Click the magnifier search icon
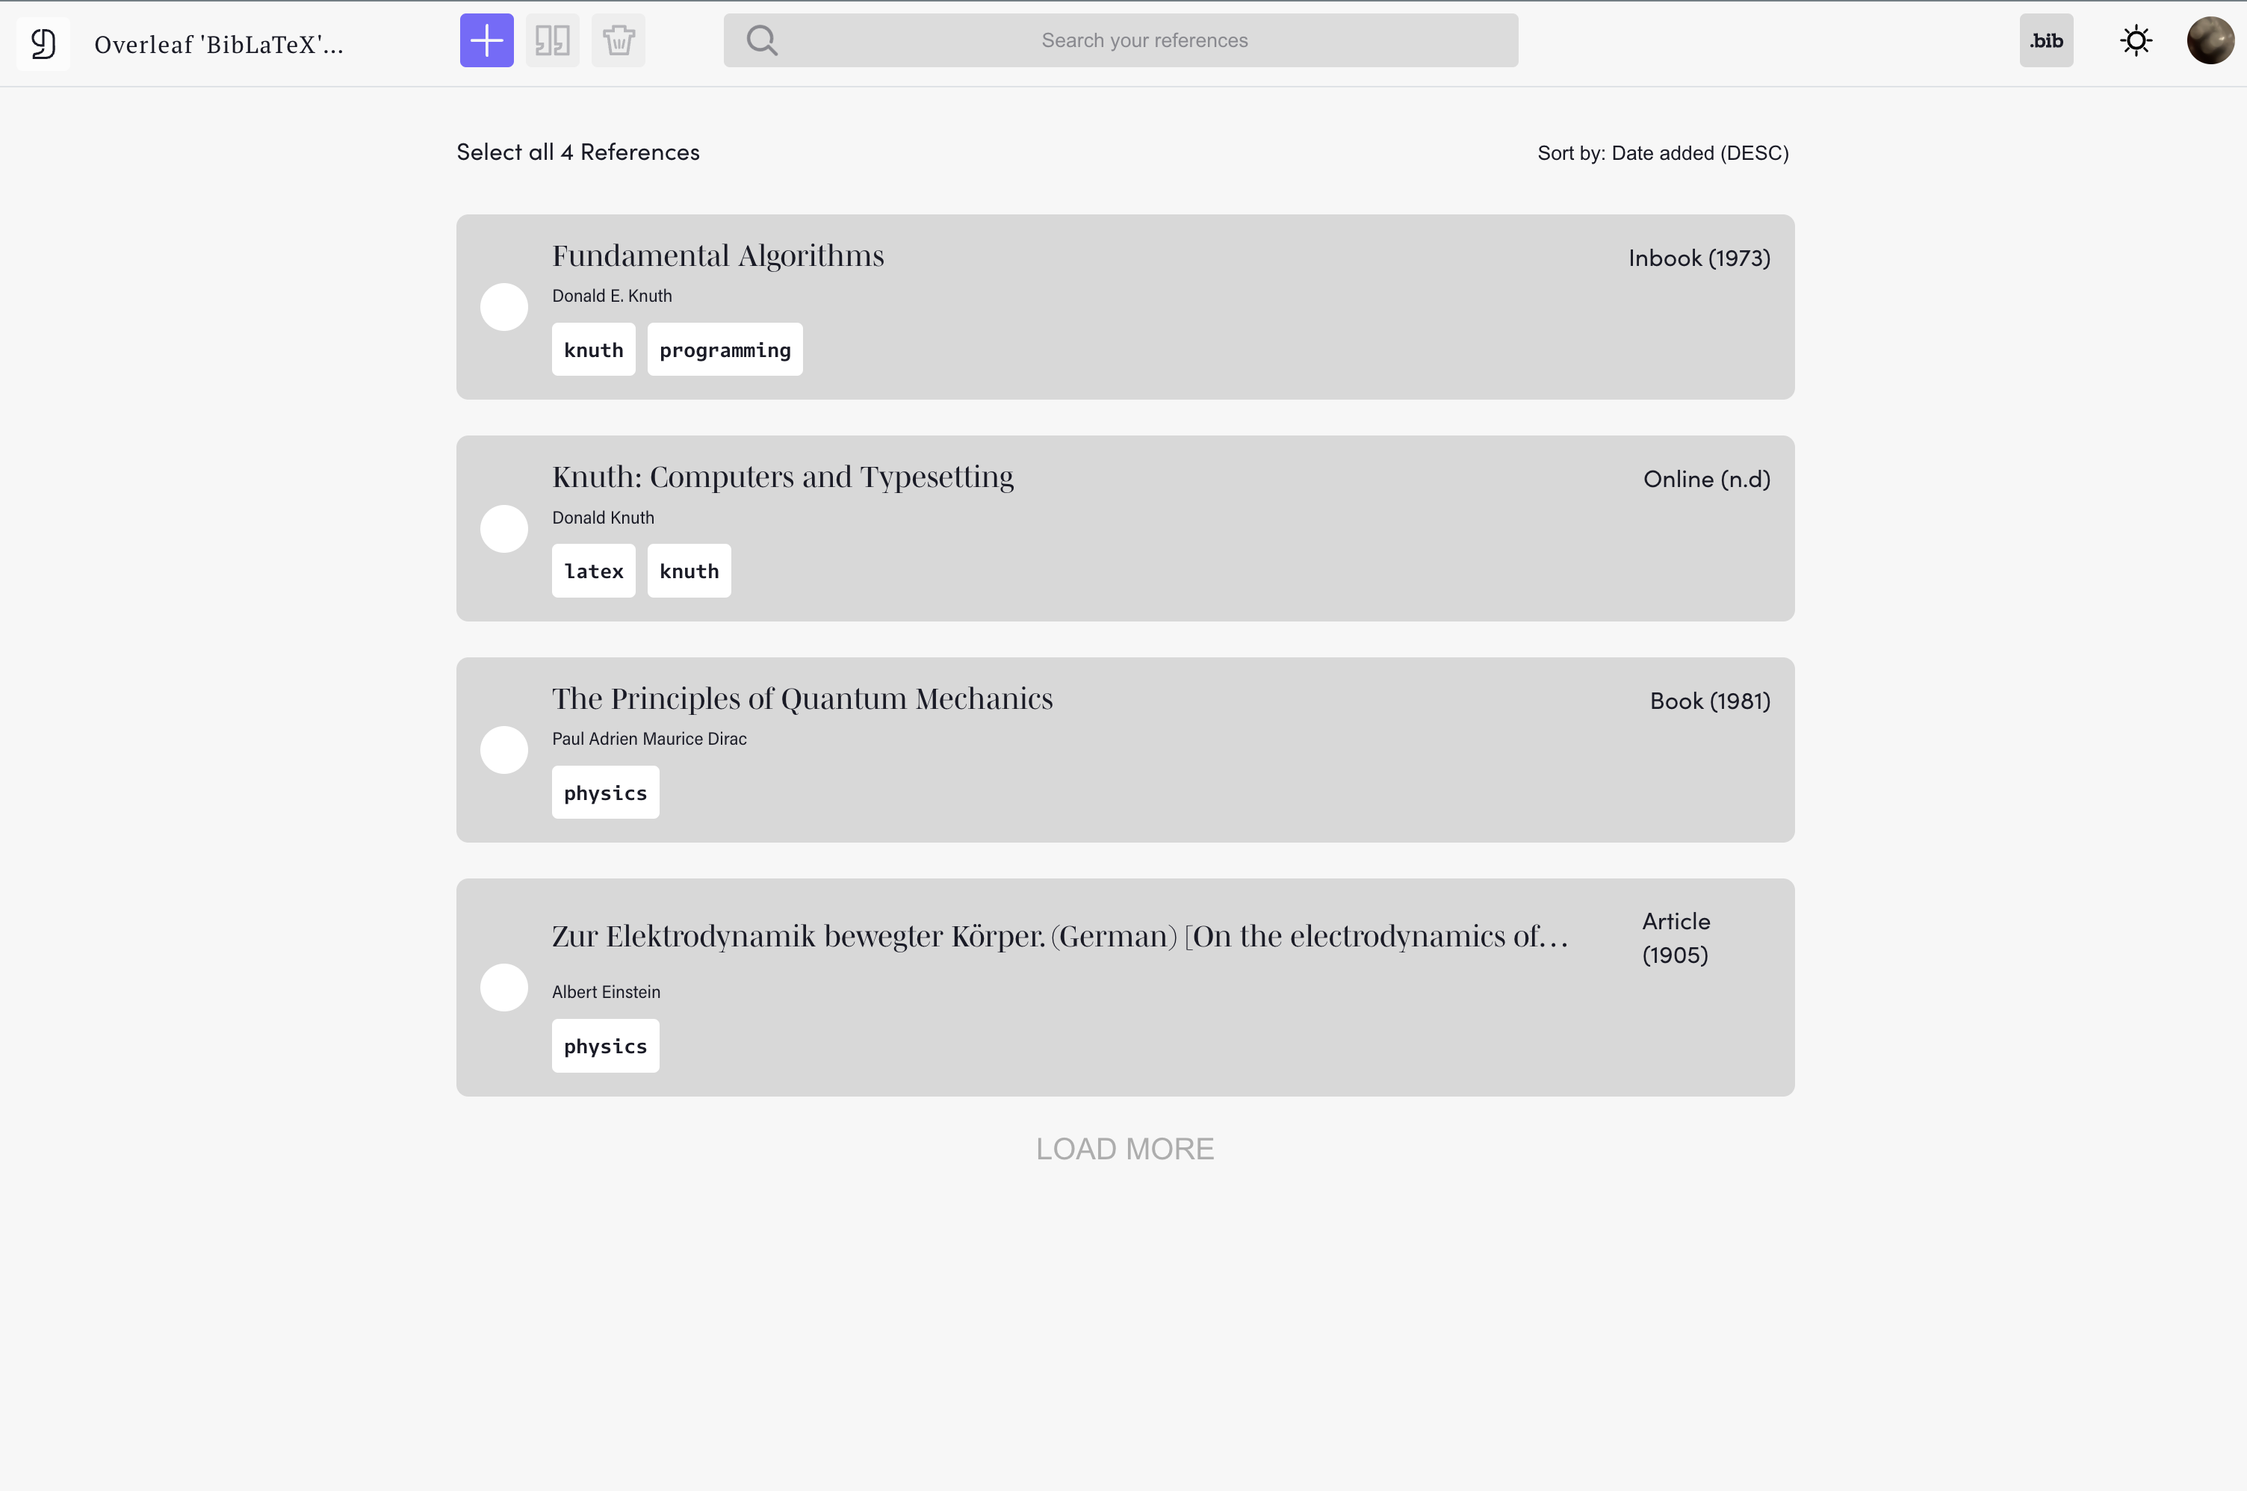Viewport: 2247px width, 1491px height. coord(762,41)
